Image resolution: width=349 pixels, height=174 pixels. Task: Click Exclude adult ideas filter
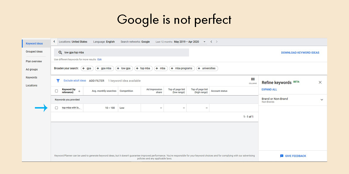75,81
